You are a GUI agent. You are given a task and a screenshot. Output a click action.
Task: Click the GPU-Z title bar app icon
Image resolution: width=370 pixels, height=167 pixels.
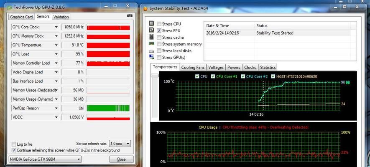point(10,7)
